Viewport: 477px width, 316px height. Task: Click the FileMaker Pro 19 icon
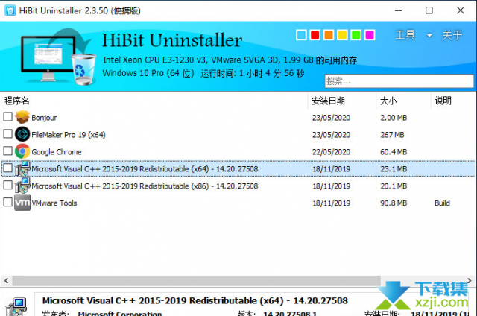(x=22, y=134)
